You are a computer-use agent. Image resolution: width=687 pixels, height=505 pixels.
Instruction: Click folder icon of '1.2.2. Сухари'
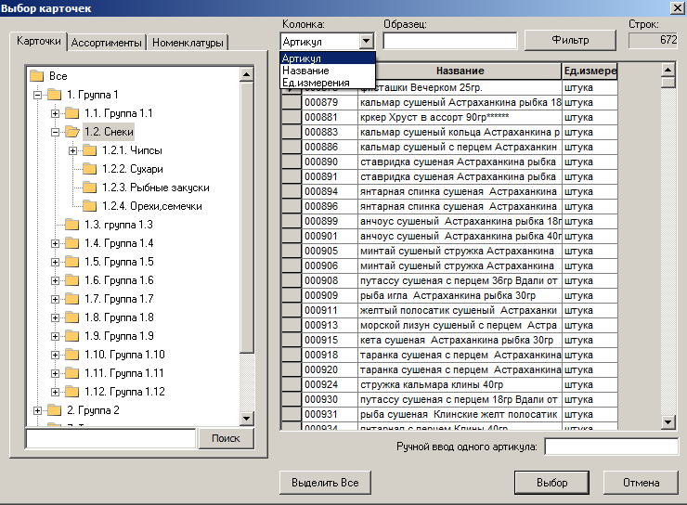tap(89, 169)
